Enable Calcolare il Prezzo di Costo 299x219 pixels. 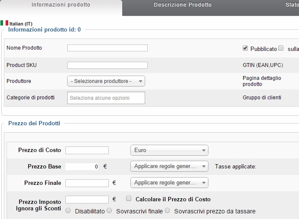click(x=129, y=199)
